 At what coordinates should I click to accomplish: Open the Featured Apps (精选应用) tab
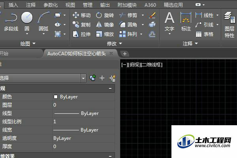point(173,5)
